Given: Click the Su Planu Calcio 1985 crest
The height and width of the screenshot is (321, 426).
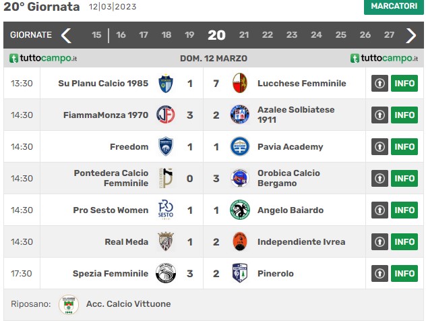Looking at the screenshot, I should pos(165,83).
